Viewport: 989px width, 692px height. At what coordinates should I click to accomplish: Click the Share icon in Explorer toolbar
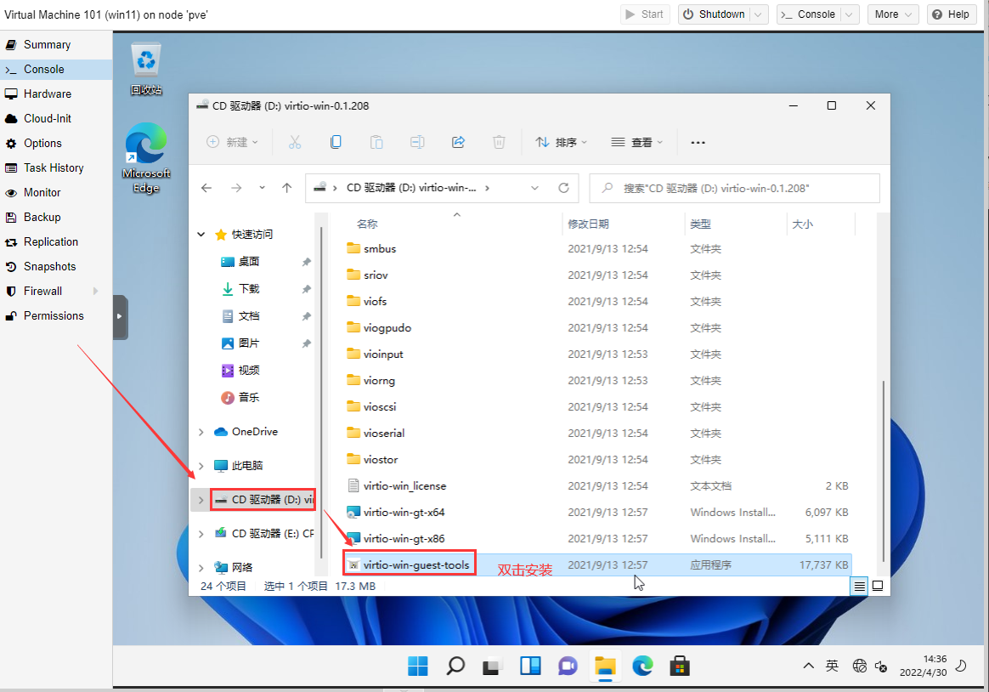(x=459, y=143)
